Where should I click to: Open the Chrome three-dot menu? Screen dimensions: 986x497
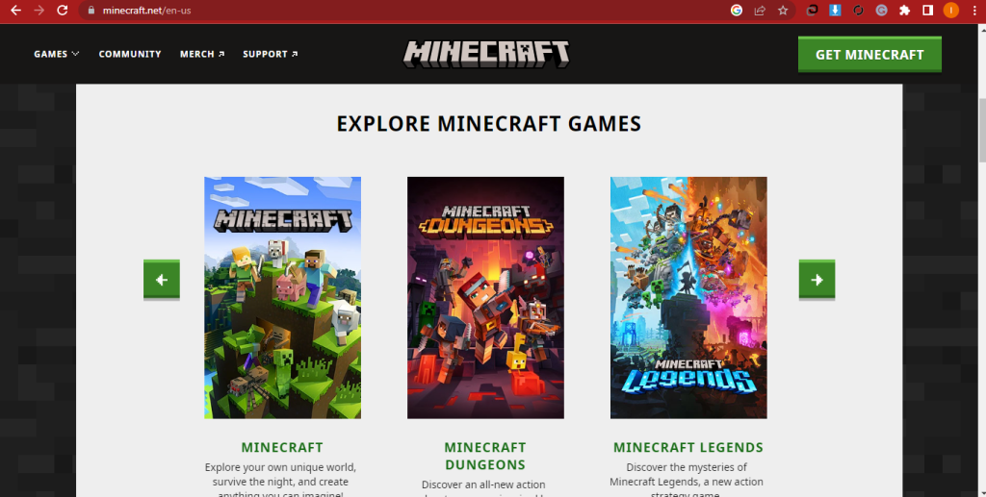(x=974, y=10)
